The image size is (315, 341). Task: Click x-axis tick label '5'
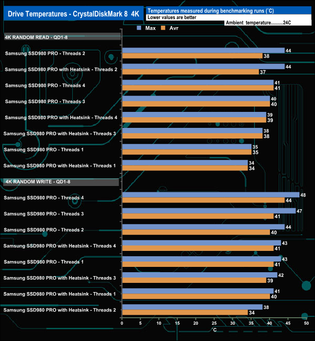[x=141, y=323]
